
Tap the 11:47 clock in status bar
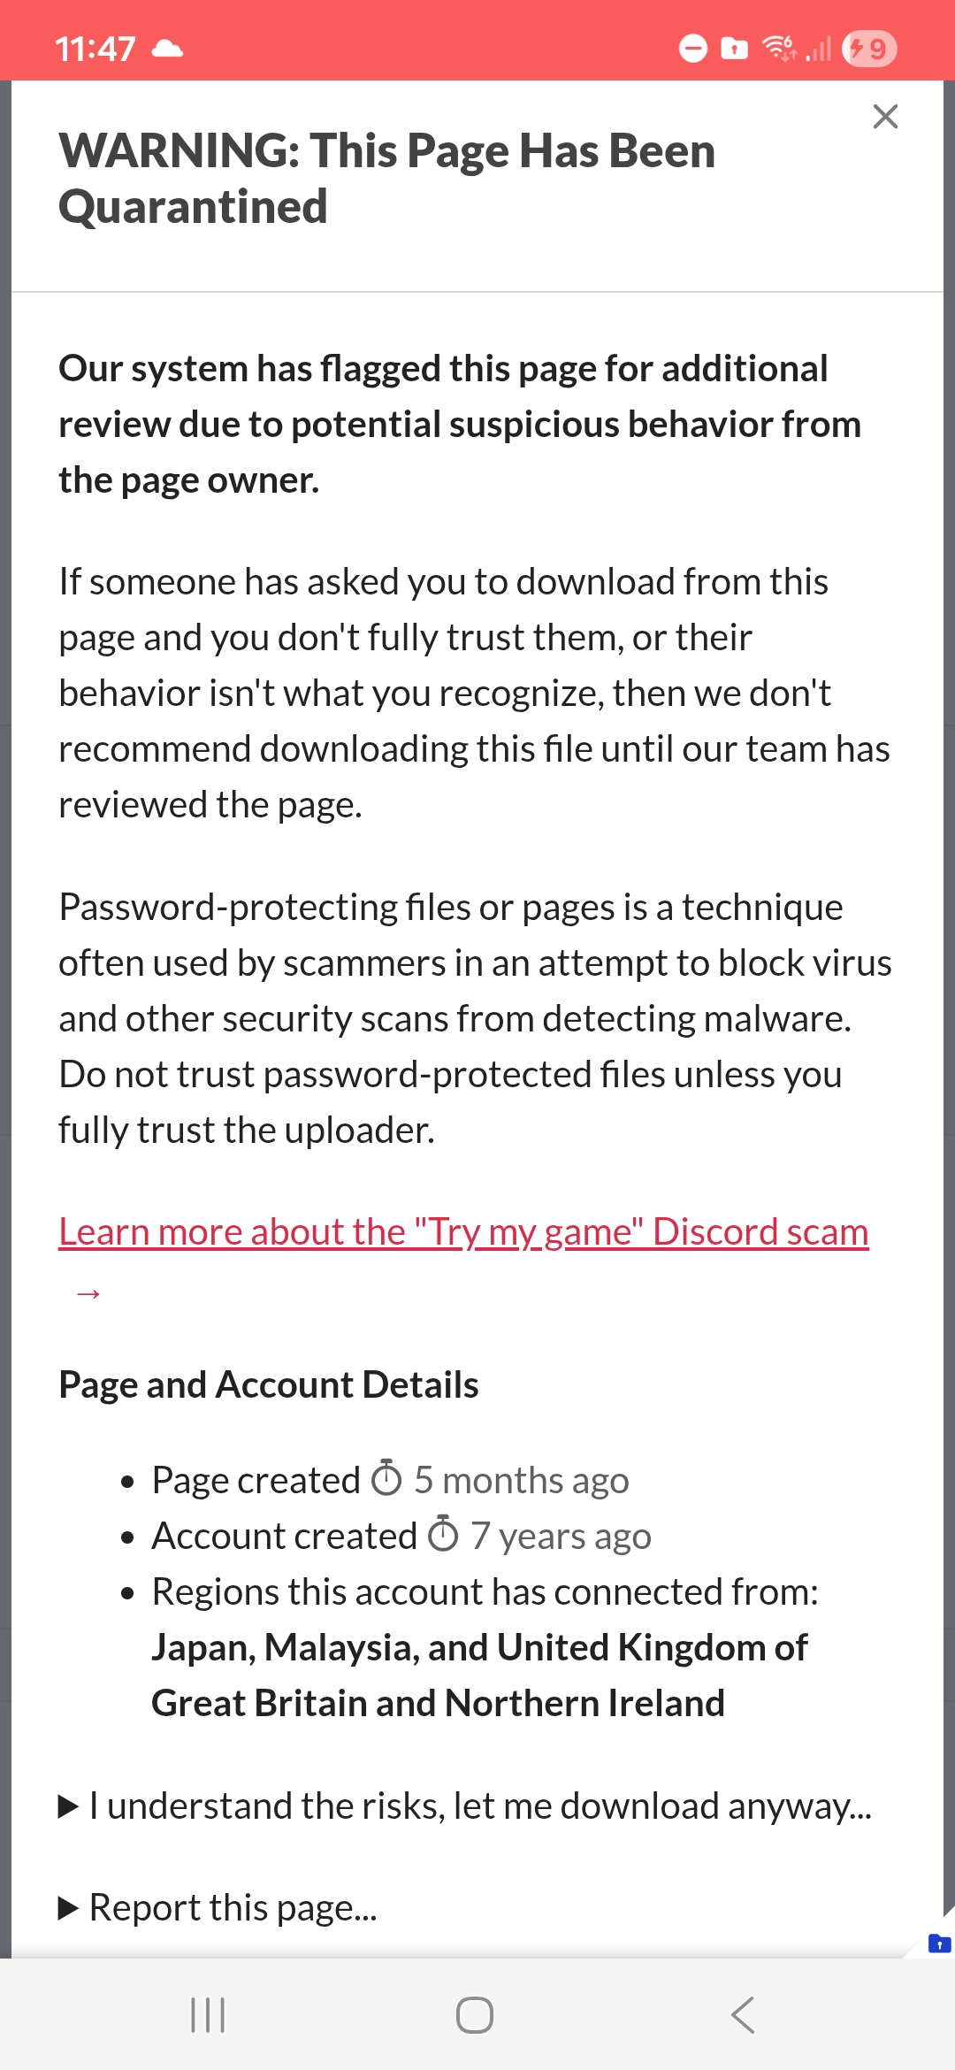click(95, 49)
